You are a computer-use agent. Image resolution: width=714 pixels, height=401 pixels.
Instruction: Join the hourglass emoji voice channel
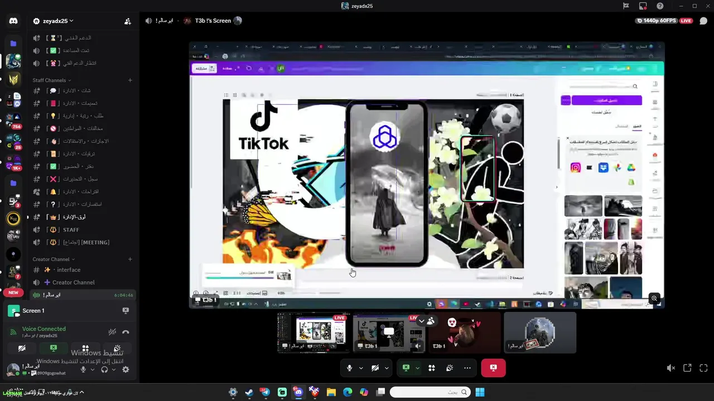[83, 38]
